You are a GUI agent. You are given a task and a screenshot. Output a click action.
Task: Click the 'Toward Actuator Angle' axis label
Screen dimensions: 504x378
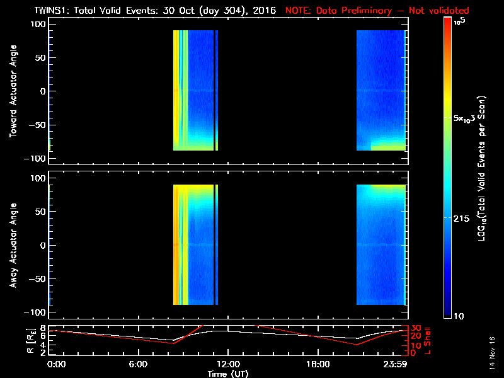(x=13, y=91)
